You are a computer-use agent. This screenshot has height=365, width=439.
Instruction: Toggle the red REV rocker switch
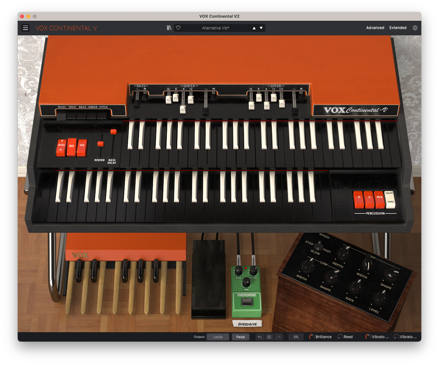[72, 147]
